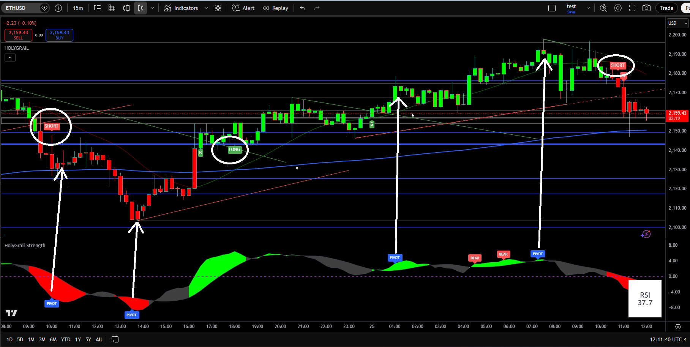Select the layout setup square icon
Viewport: 690px width, 347px height.
(x=552, y=8)
